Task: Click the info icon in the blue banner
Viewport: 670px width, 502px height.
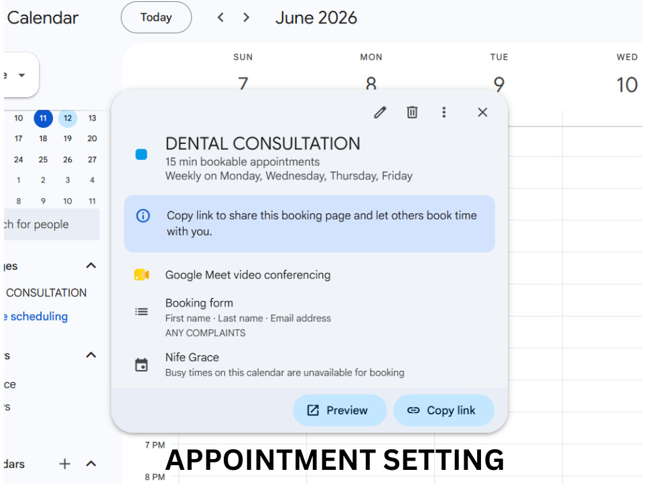Action: [x=143, y=216]
